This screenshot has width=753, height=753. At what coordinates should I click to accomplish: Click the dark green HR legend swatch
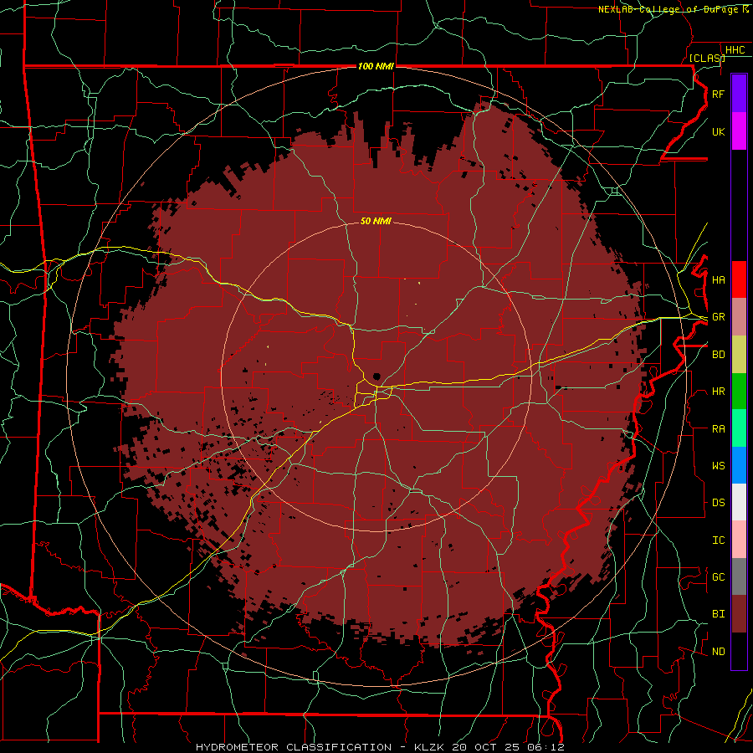739,392
